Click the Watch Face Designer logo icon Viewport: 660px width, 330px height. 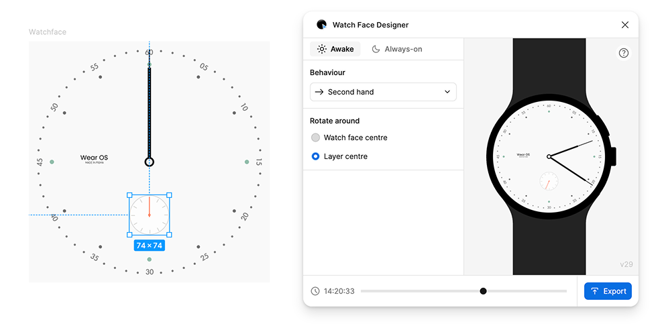tap(322, 25)
